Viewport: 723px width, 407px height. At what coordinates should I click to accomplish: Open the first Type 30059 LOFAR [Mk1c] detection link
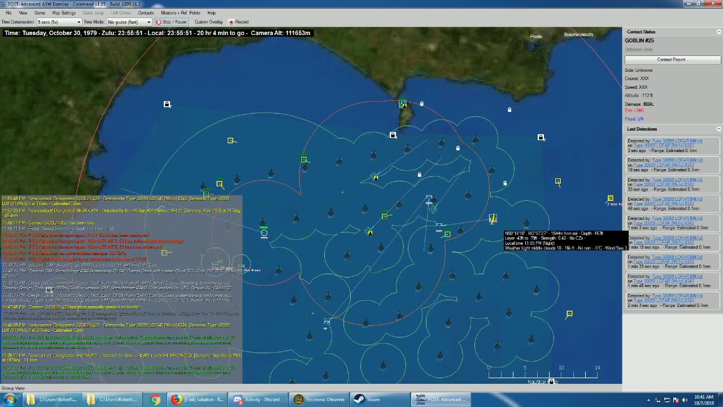[677, 141]
